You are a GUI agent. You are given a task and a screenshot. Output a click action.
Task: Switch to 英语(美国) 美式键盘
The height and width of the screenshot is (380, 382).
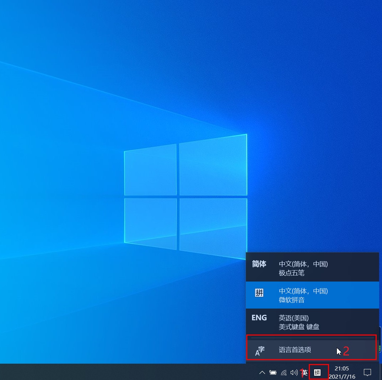tap(312, 322)
